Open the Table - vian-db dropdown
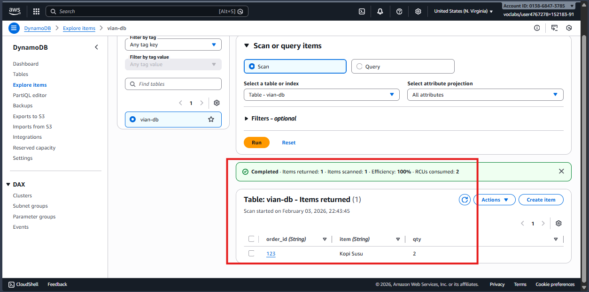 tap(322, 95)
